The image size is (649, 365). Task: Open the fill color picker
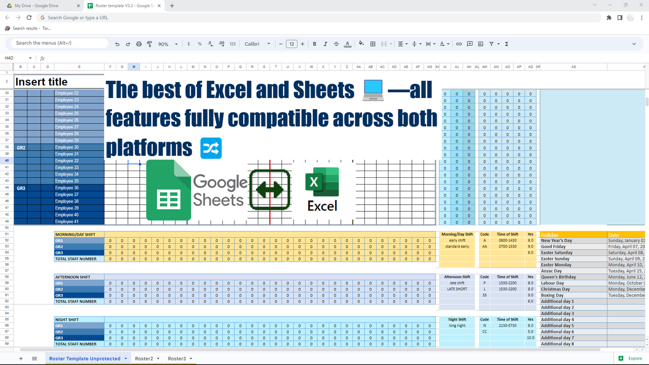[x=361, y=44]
